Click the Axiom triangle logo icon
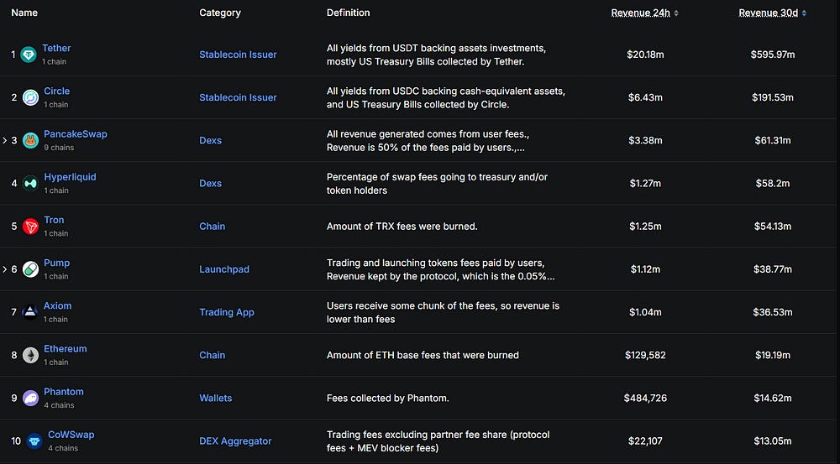 point(30,312)
